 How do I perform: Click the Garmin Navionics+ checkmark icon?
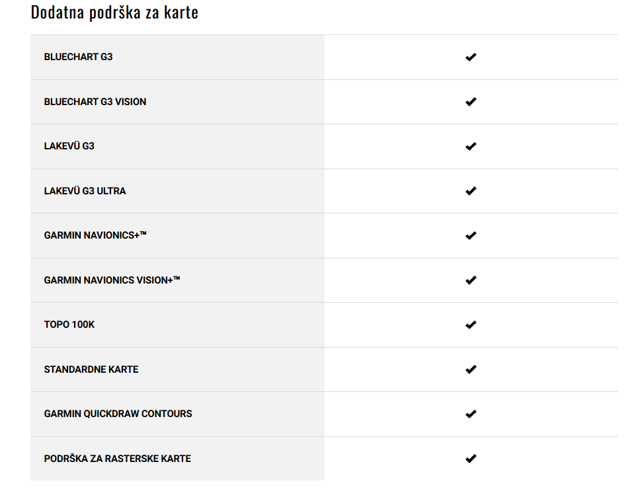471,235
